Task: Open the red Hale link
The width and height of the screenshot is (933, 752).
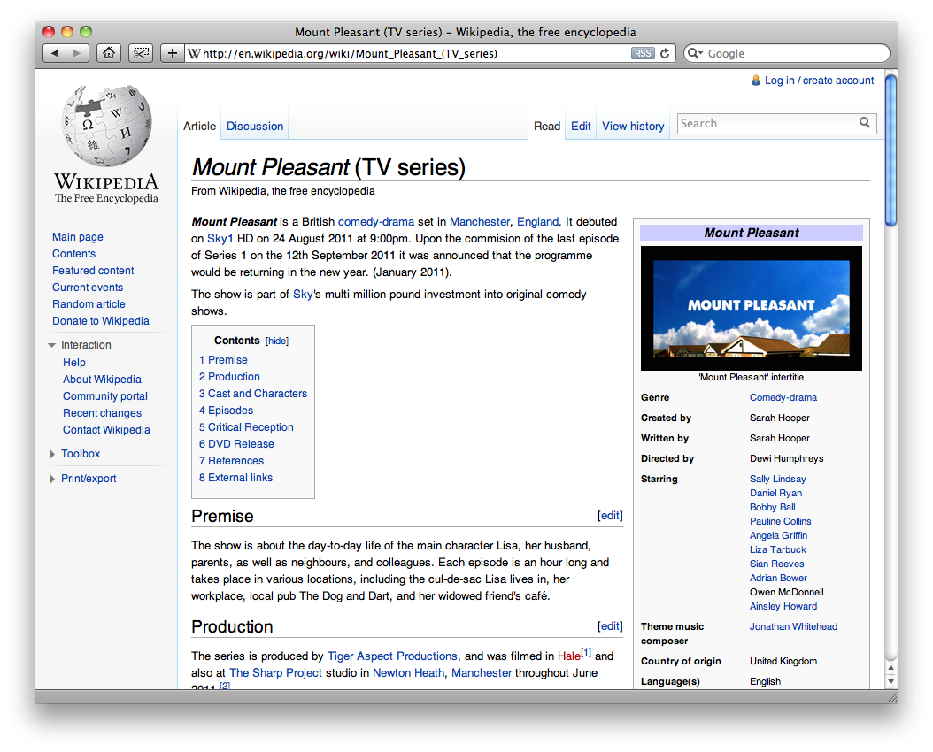Action: tap(569, 656)
